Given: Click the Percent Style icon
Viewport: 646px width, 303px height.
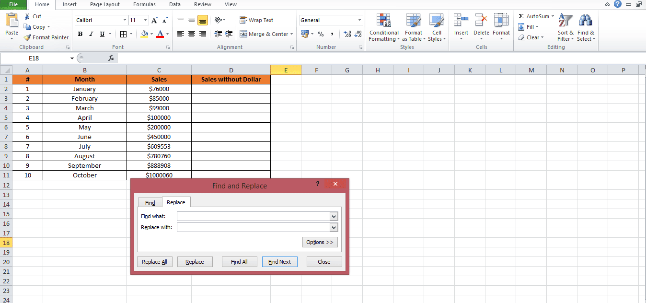Looking at the screenshot, I should coord(320,34).
